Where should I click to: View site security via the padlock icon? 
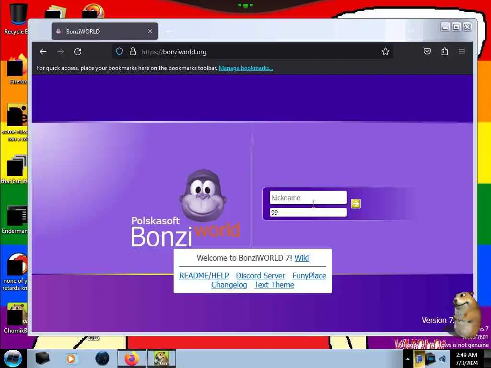tap(133, 51)
